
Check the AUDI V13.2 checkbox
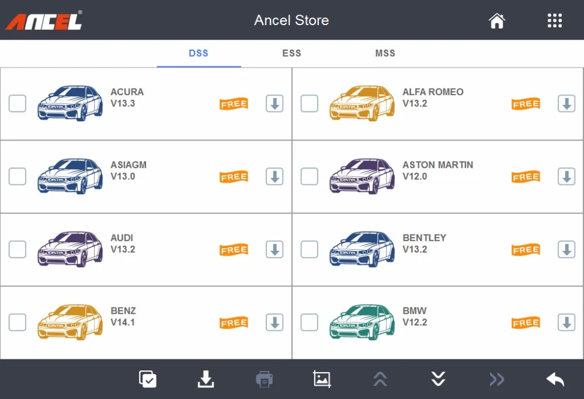[x=18, y=250]
